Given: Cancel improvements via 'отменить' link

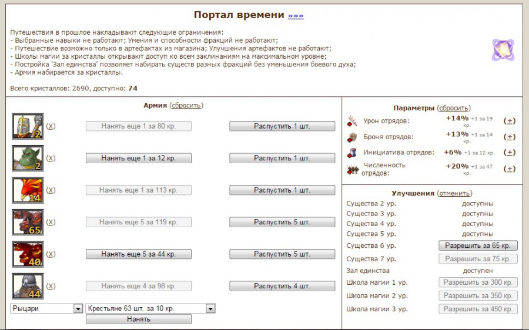Looking at the screenshot, I should 454,194.
